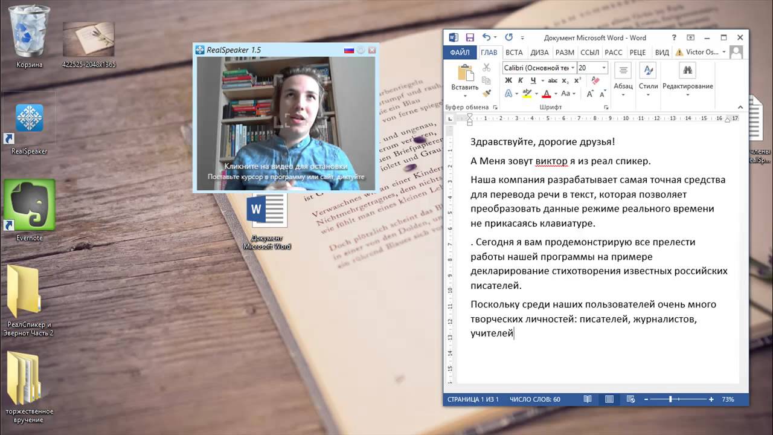Open font color dropdown arrow
This screenshot has width=773, height=435.
click(556, 94)
